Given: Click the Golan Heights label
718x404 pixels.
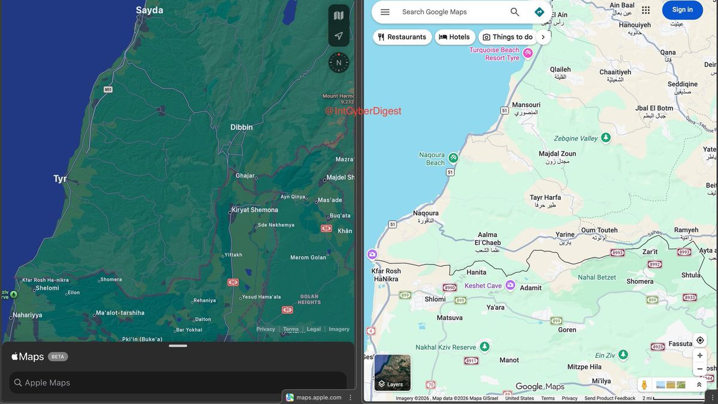Looking at the screenshot, I should [309, 299].
